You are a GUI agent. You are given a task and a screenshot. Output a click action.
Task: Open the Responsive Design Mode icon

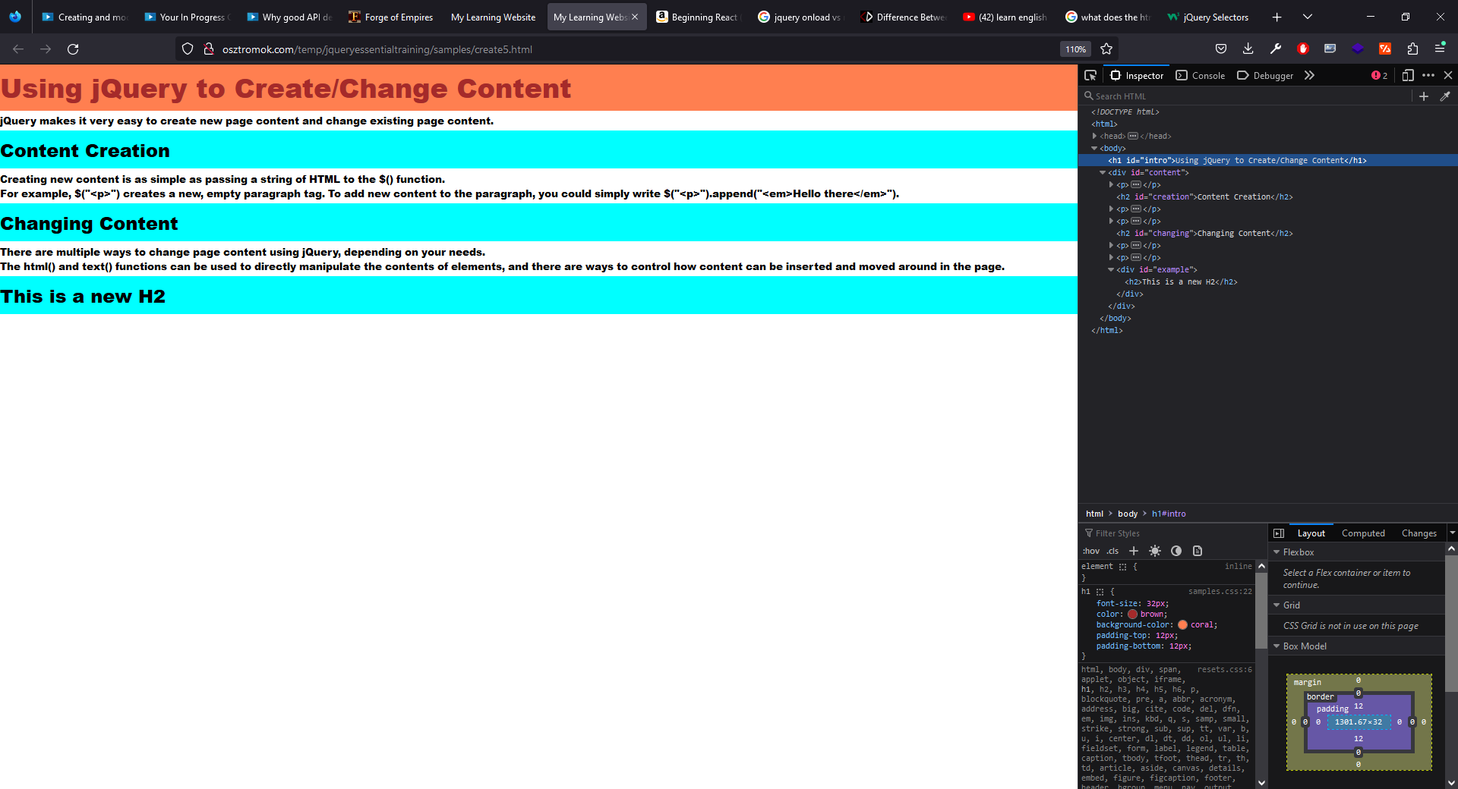[1407, 75]
